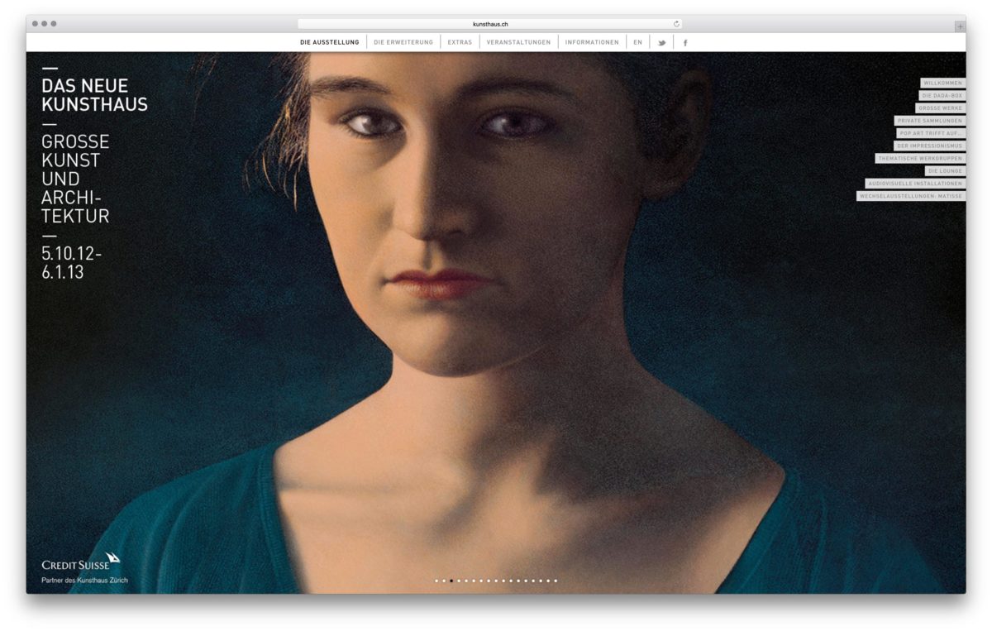Select the active dark slideshow dot
Viewport: 992px width, 631px height.
[451, 581]
